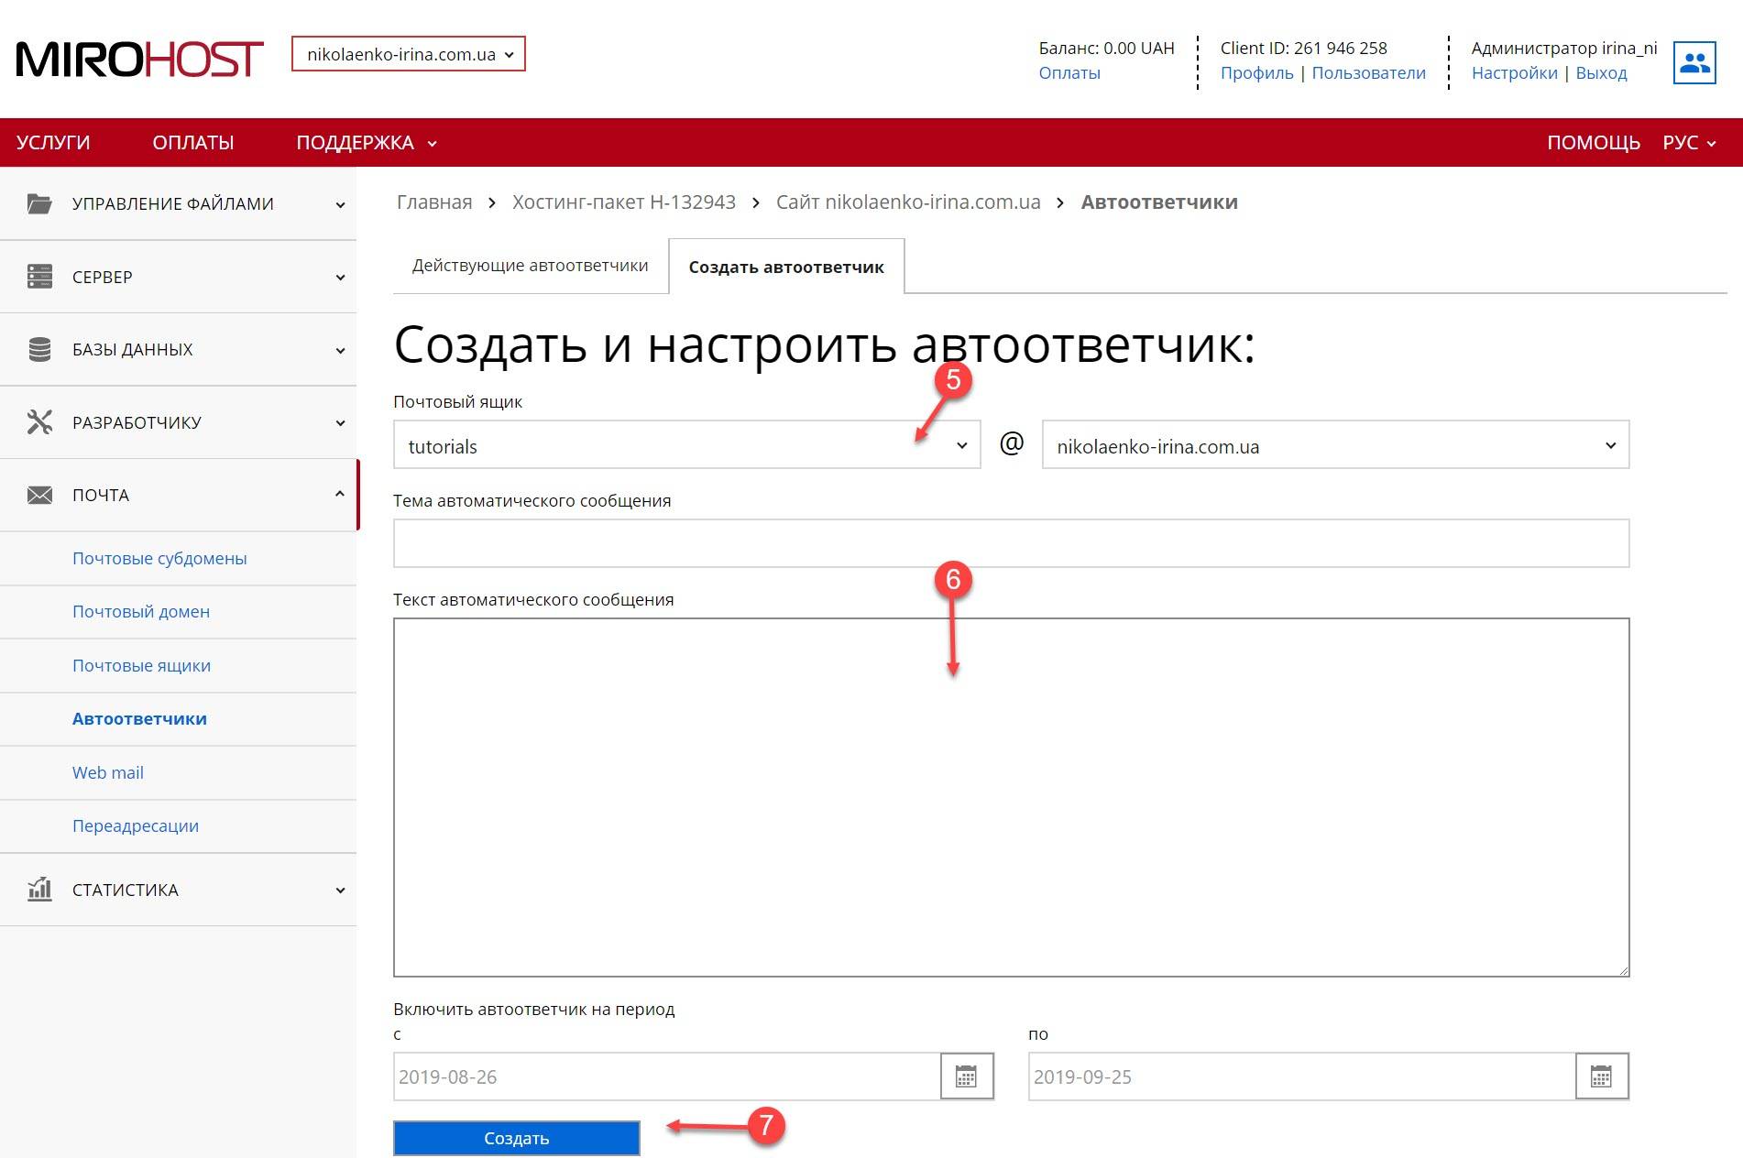Click the auto-message subject input field
Viewport: 1743px width, 1158px height.
coord(1012,543)
